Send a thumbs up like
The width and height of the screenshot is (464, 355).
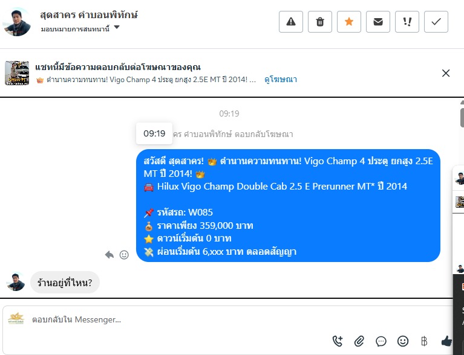[446, 341]
